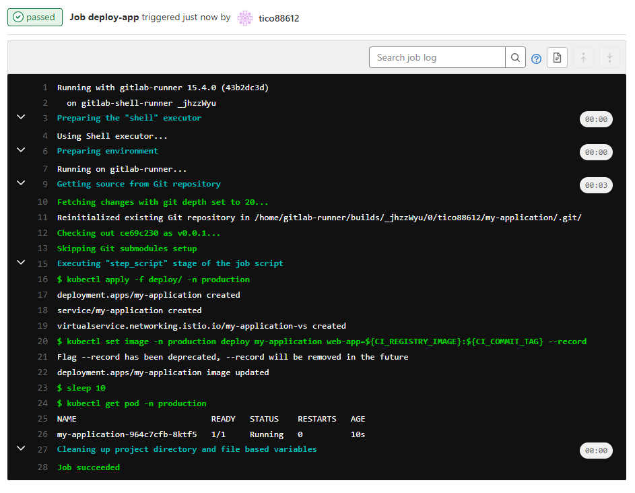The image size is (635, 493).
Task: Click the scroll to top arrow button
Action: coord(583,58)
